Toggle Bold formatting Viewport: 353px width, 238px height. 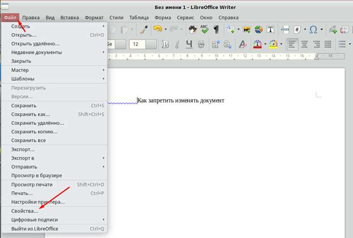165,44
